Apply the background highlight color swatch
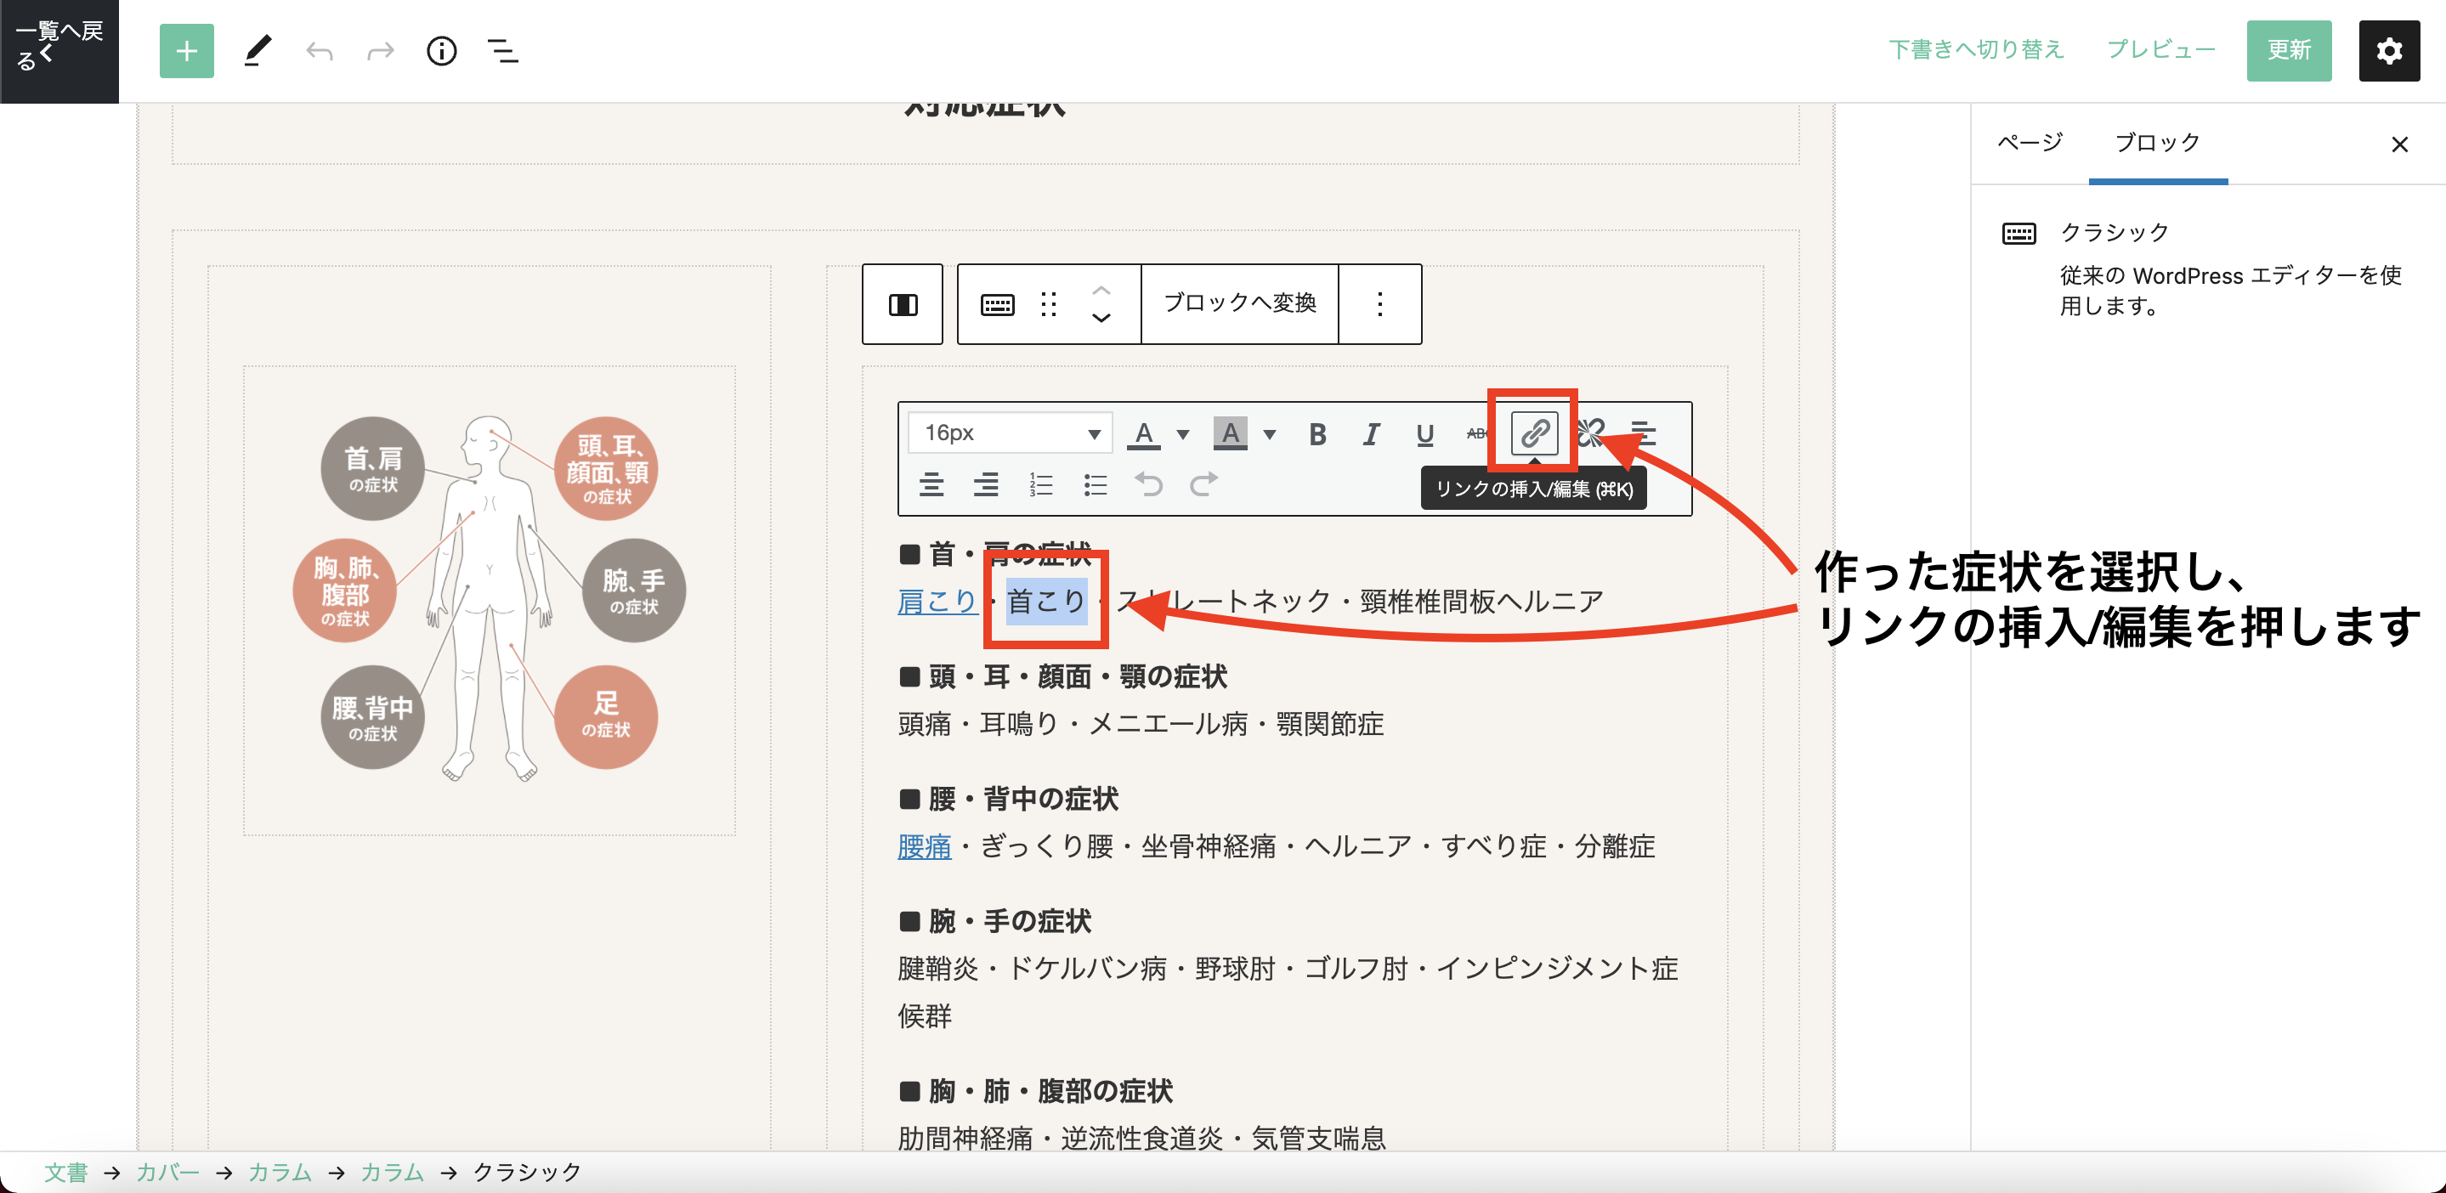 (x=1230, y=433)
